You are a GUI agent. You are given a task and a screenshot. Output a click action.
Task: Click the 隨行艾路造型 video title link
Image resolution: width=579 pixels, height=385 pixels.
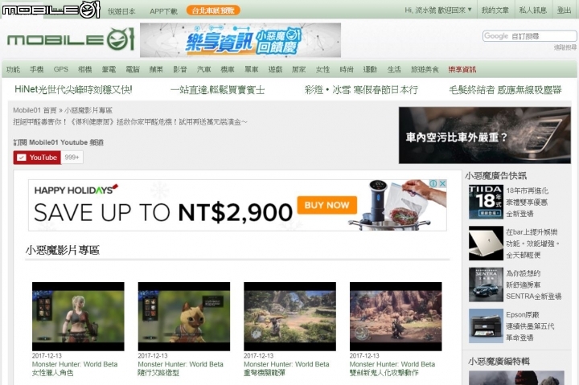pos(181,368)
